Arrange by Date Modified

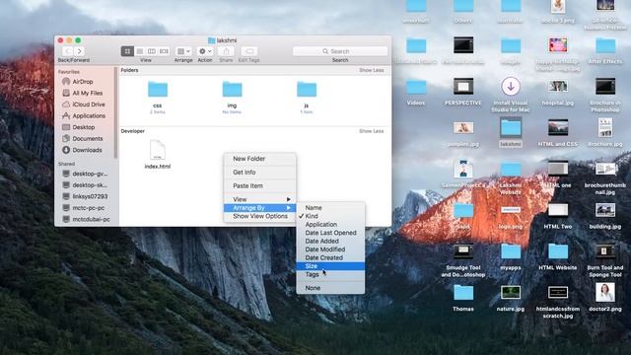[330, 249]
